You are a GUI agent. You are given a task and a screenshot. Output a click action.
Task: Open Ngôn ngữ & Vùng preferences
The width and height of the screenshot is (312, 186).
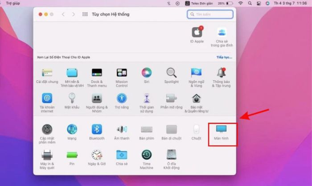click(x=196, y=78)
